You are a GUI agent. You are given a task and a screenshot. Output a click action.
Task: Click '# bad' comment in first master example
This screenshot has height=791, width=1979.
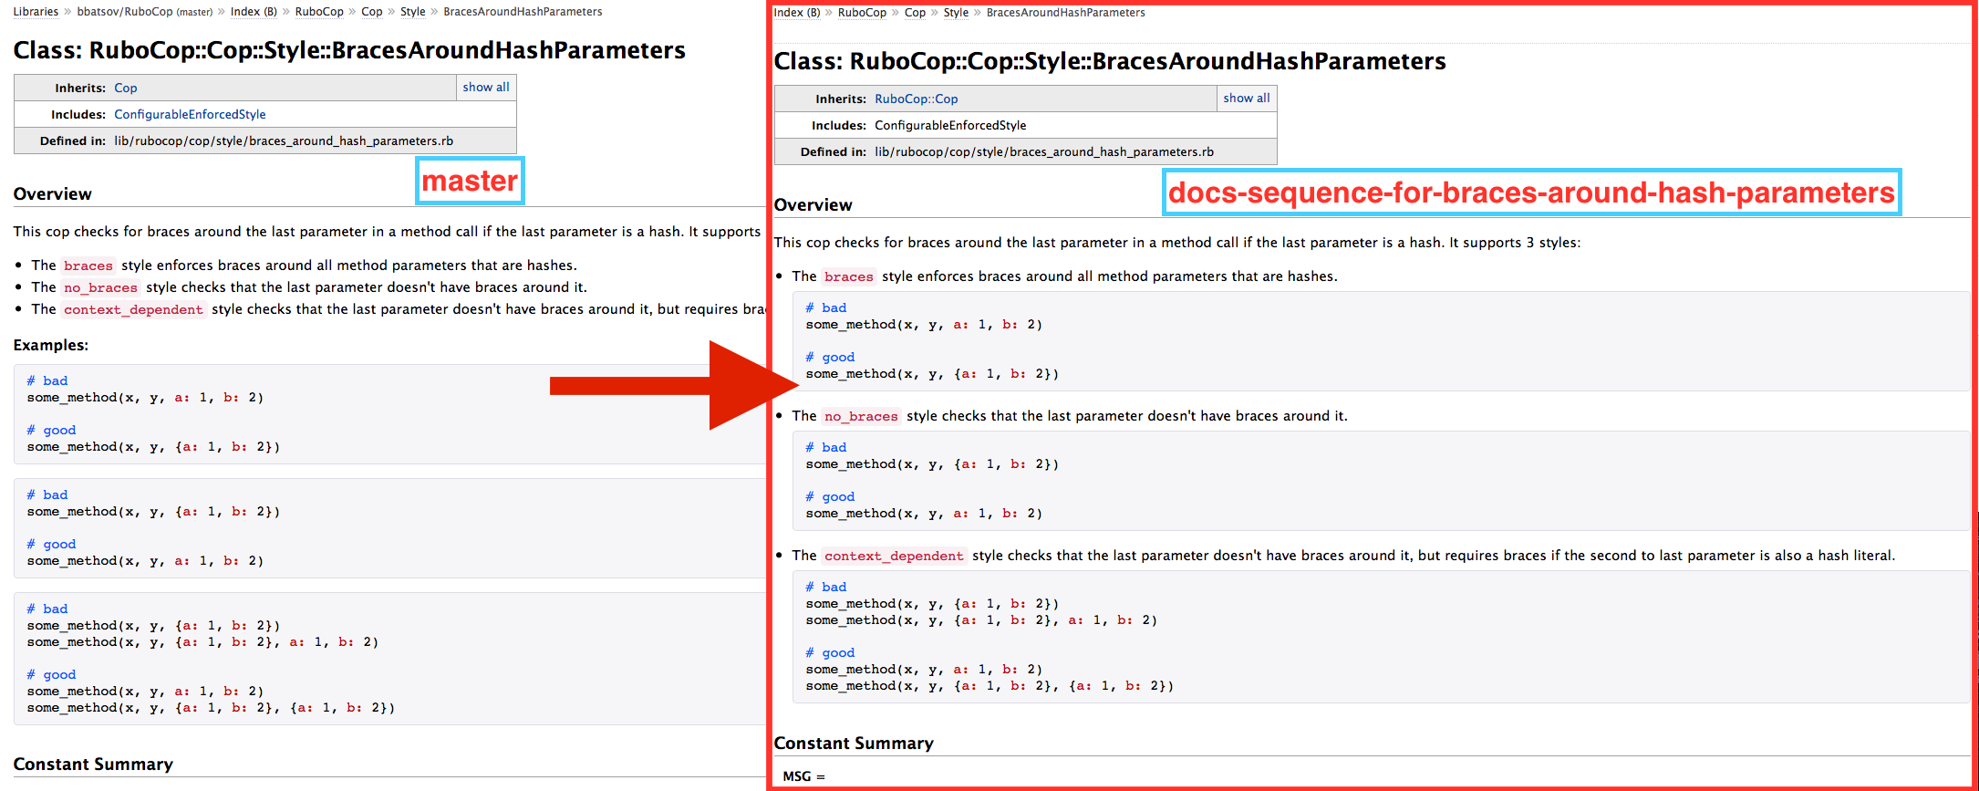(47, 381)
